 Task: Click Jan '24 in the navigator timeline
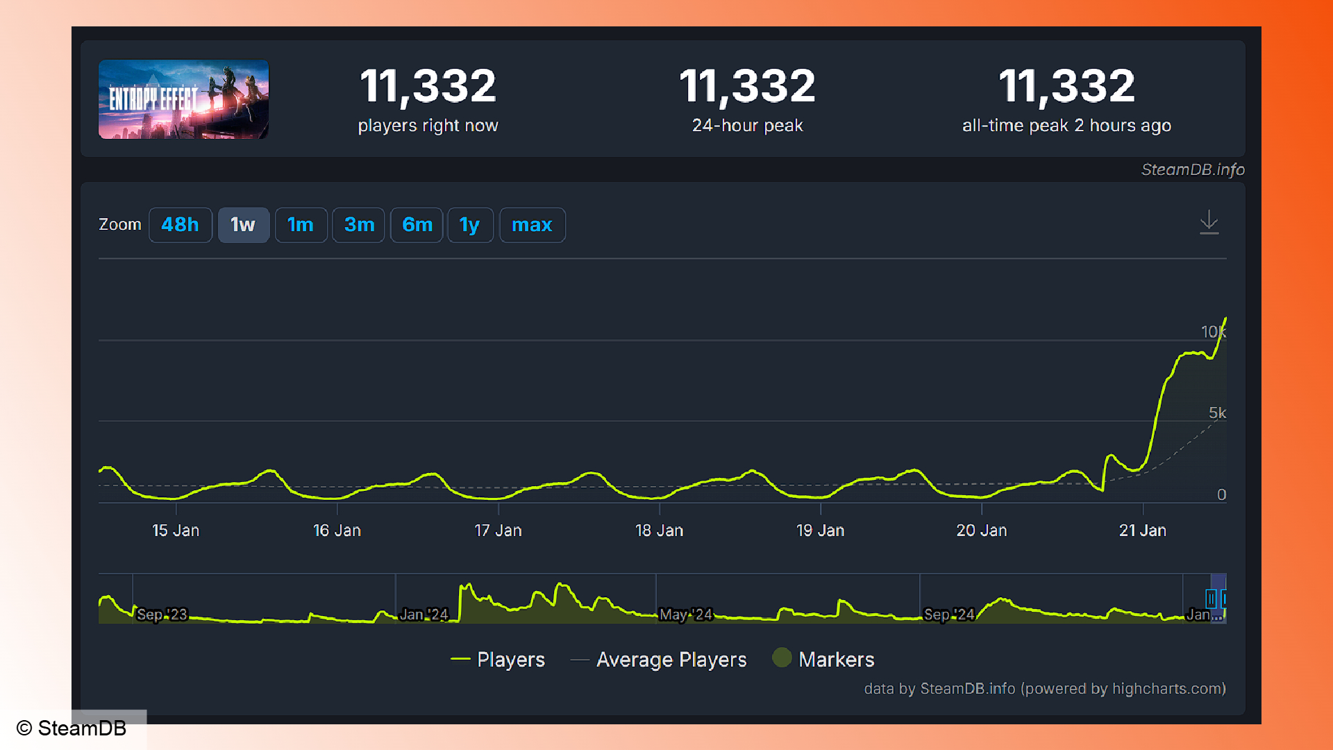pos(424,615)
